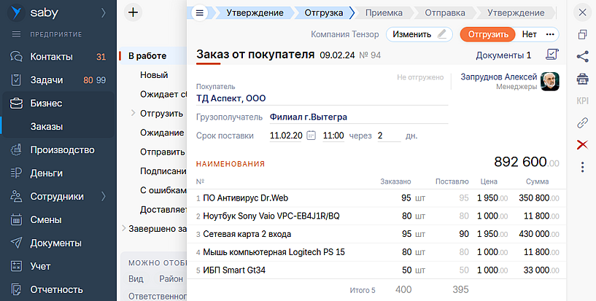Expand the Сотрудники menu chevron
The height and width of the screenshot is (301, 596).
pos(103,196)
